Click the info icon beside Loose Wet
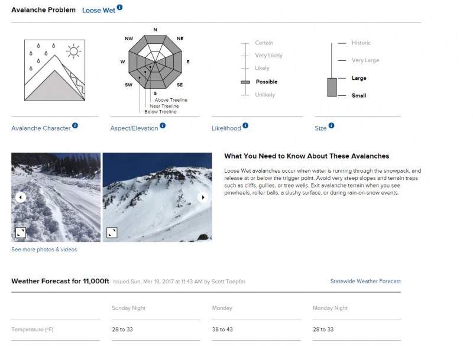This screenshot has height=346, width=473. (120, 7)
